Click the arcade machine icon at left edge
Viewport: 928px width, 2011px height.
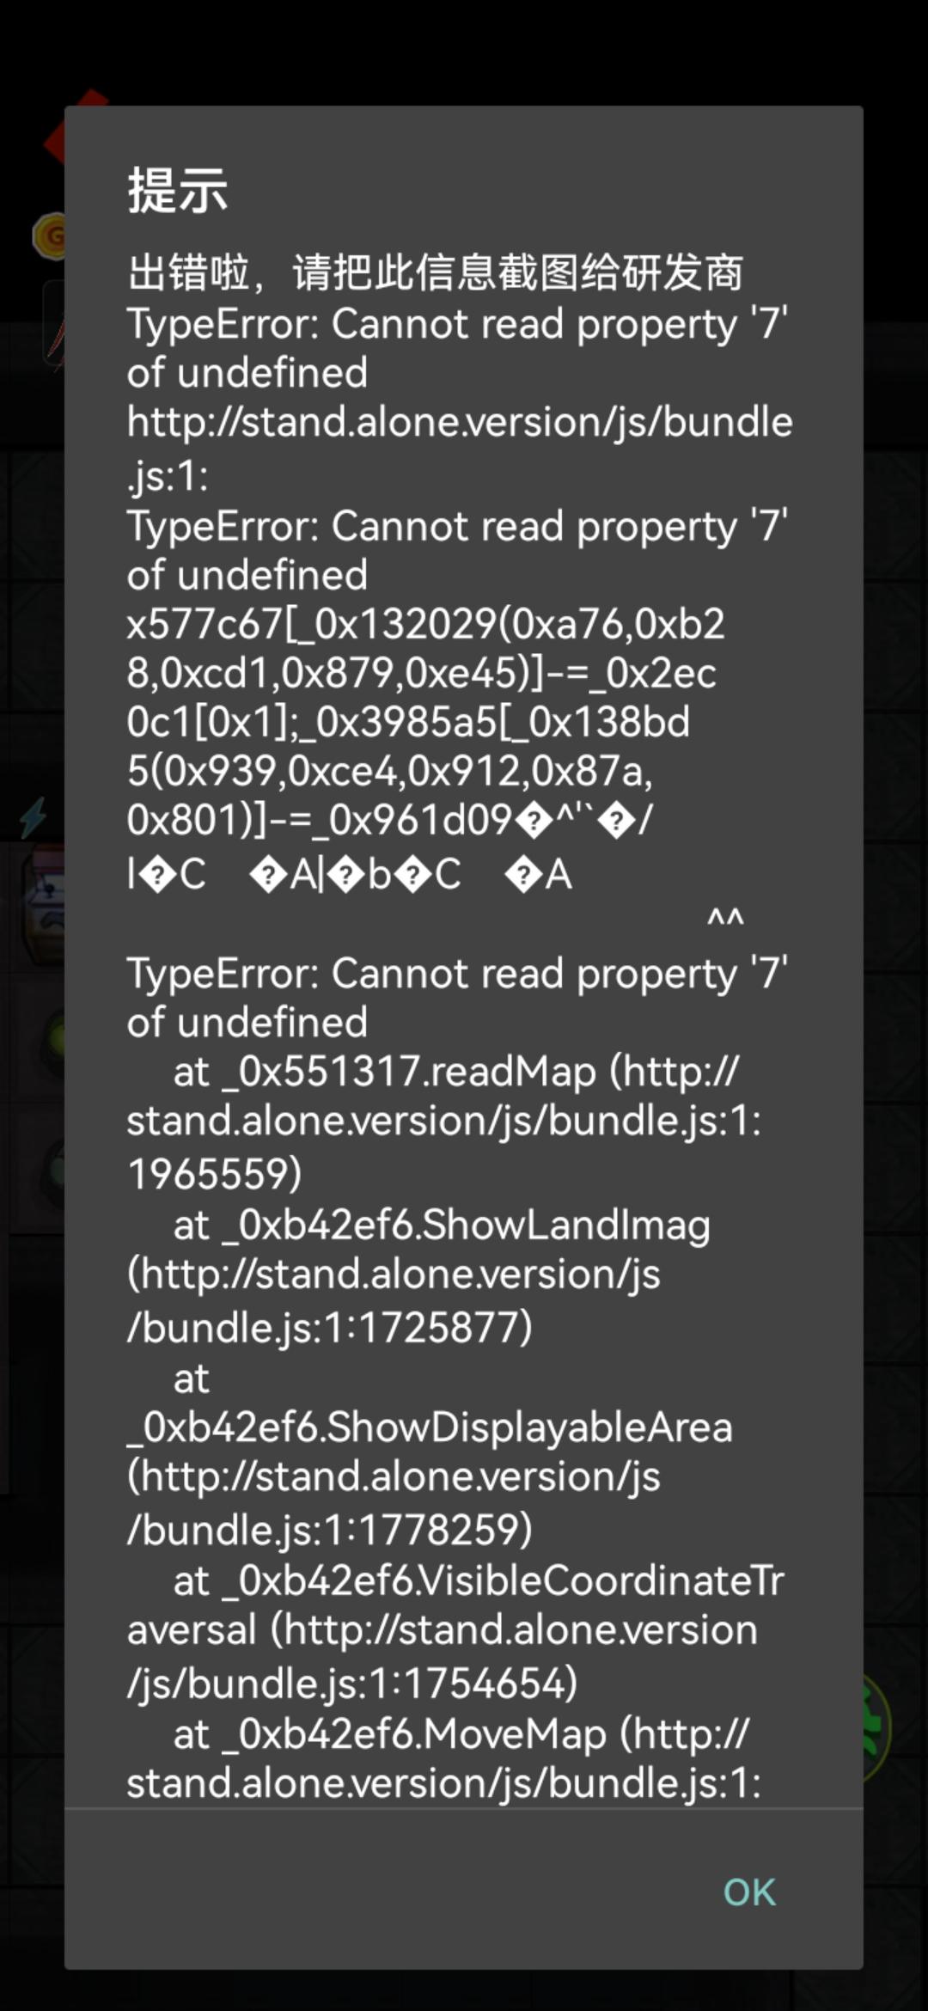click(45, 907)
